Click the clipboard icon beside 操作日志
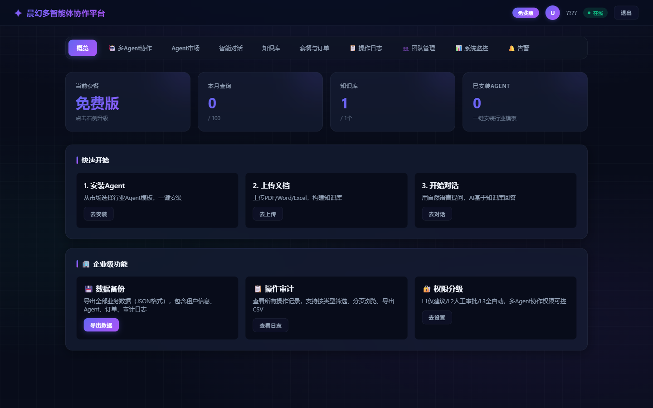 click(353, 48)
